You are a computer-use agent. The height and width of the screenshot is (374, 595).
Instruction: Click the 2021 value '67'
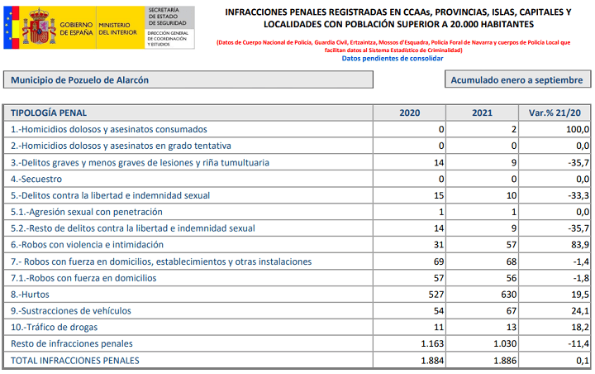click(x=512, y=310)
